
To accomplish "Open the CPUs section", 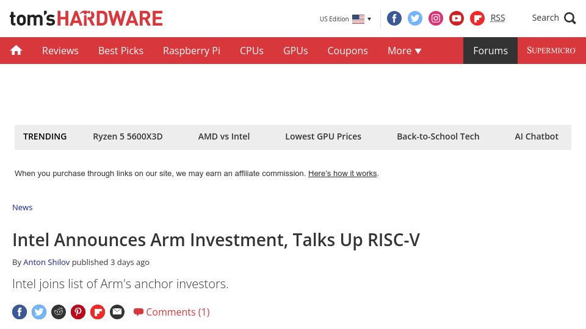I will pos(251,51).
